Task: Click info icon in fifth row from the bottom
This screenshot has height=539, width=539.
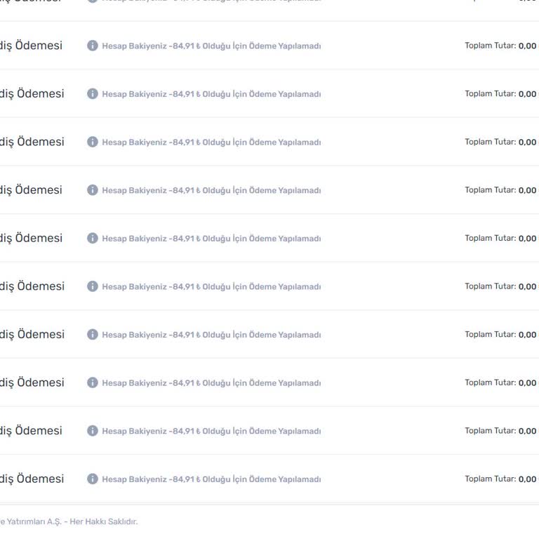Action: (93, 286)
